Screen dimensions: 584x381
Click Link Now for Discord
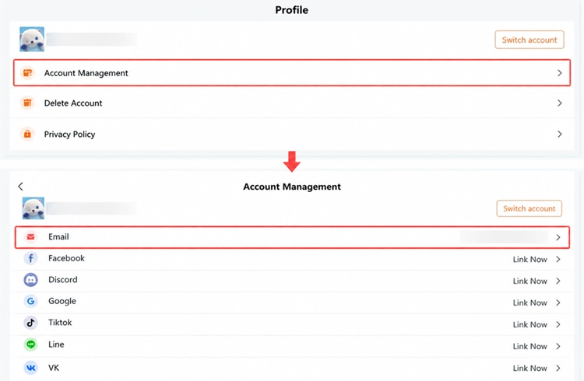click(x=529, y=281)
